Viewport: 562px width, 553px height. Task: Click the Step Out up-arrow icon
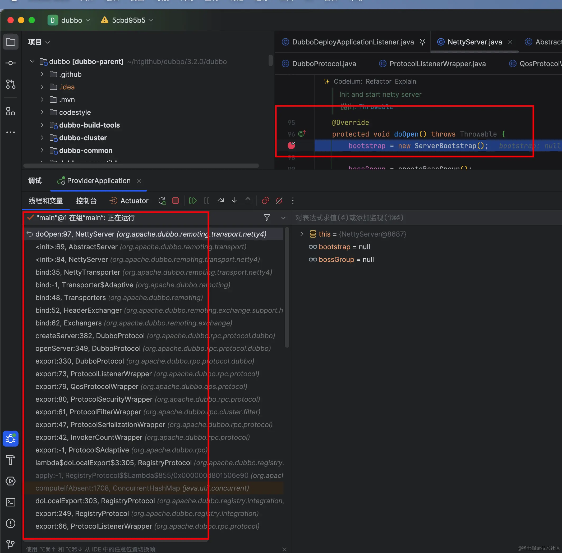tap(248, 201)
